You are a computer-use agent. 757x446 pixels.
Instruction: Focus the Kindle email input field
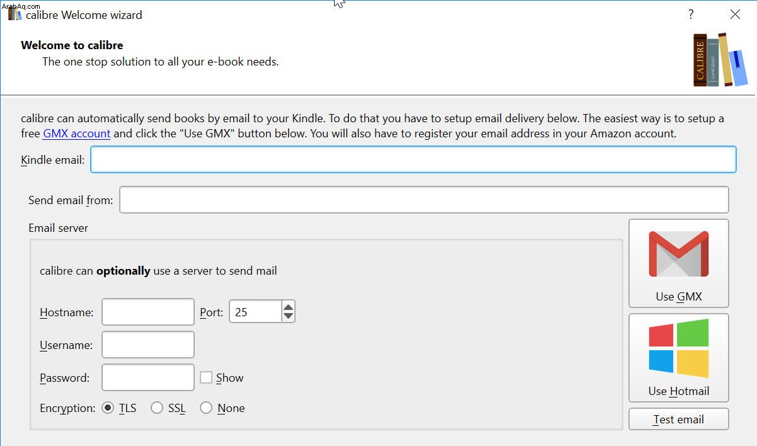coord(413,159)
